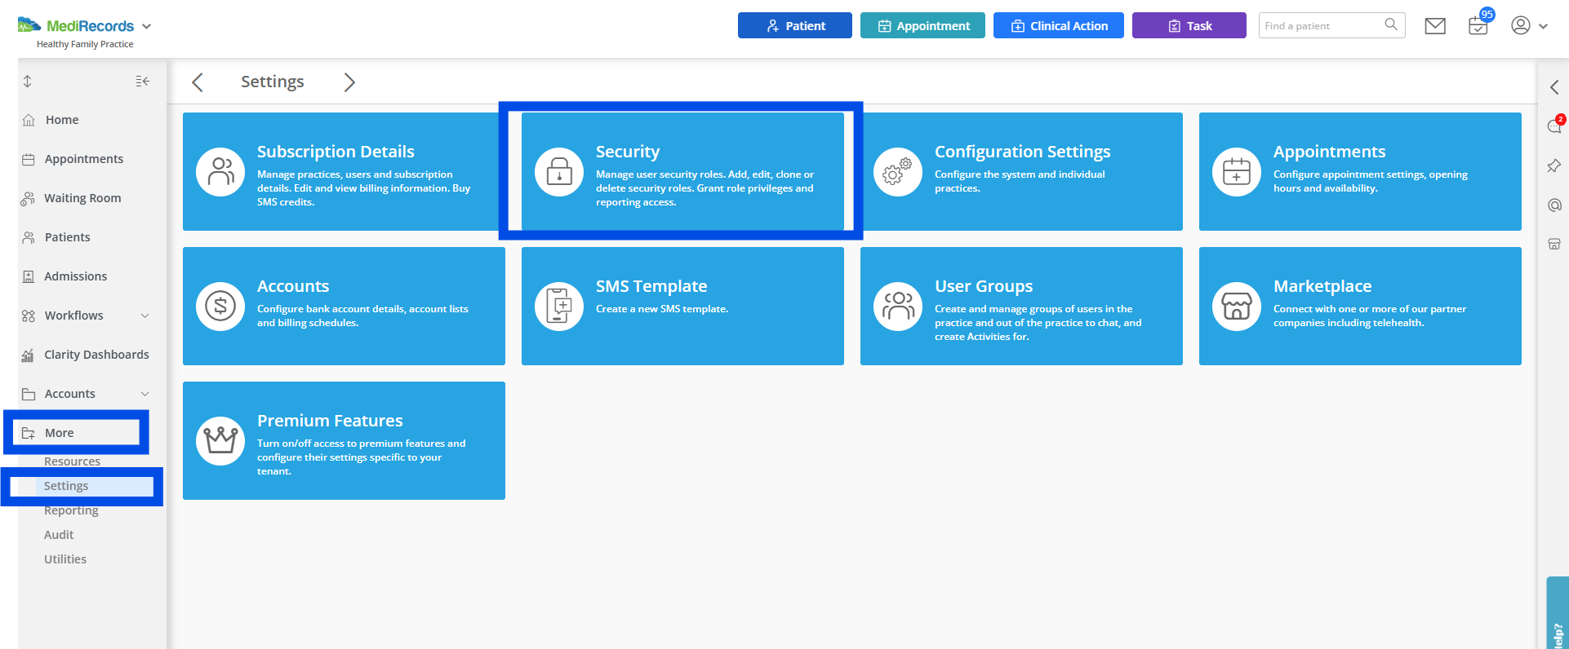Click the pin icon in right panel
The width and height of the screenshot is (1569, 649).
tap(1554, 166)
